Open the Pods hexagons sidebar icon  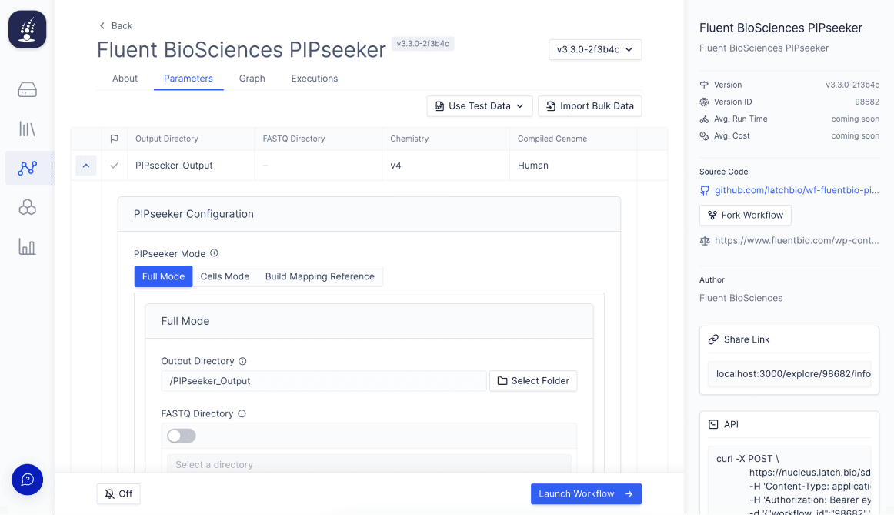[28, 207]
